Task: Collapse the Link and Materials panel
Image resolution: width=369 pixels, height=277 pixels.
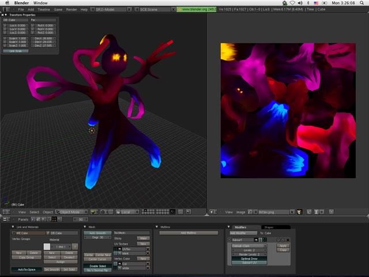Action: coord(13,227)
